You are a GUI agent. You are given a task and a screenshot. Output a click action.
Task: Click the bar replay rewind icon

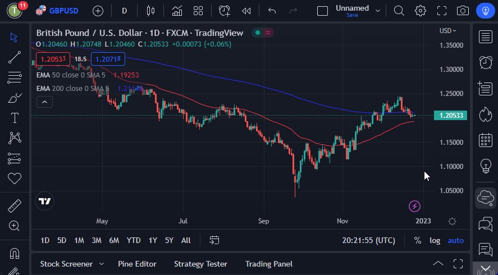pos(246,11)
